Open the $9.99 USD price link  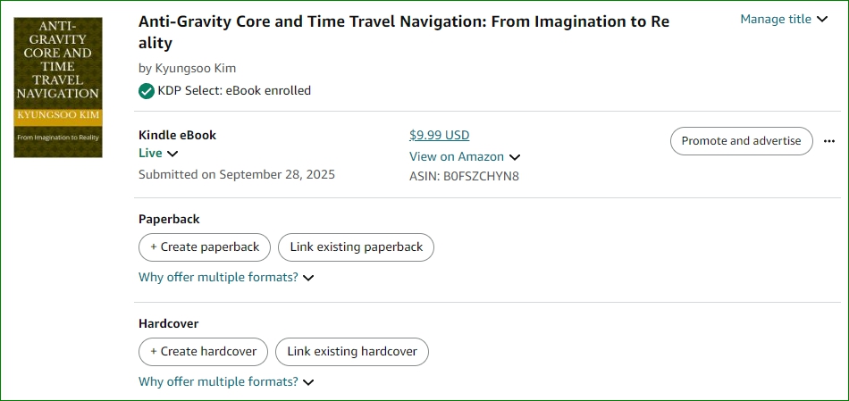pos(439,135)
